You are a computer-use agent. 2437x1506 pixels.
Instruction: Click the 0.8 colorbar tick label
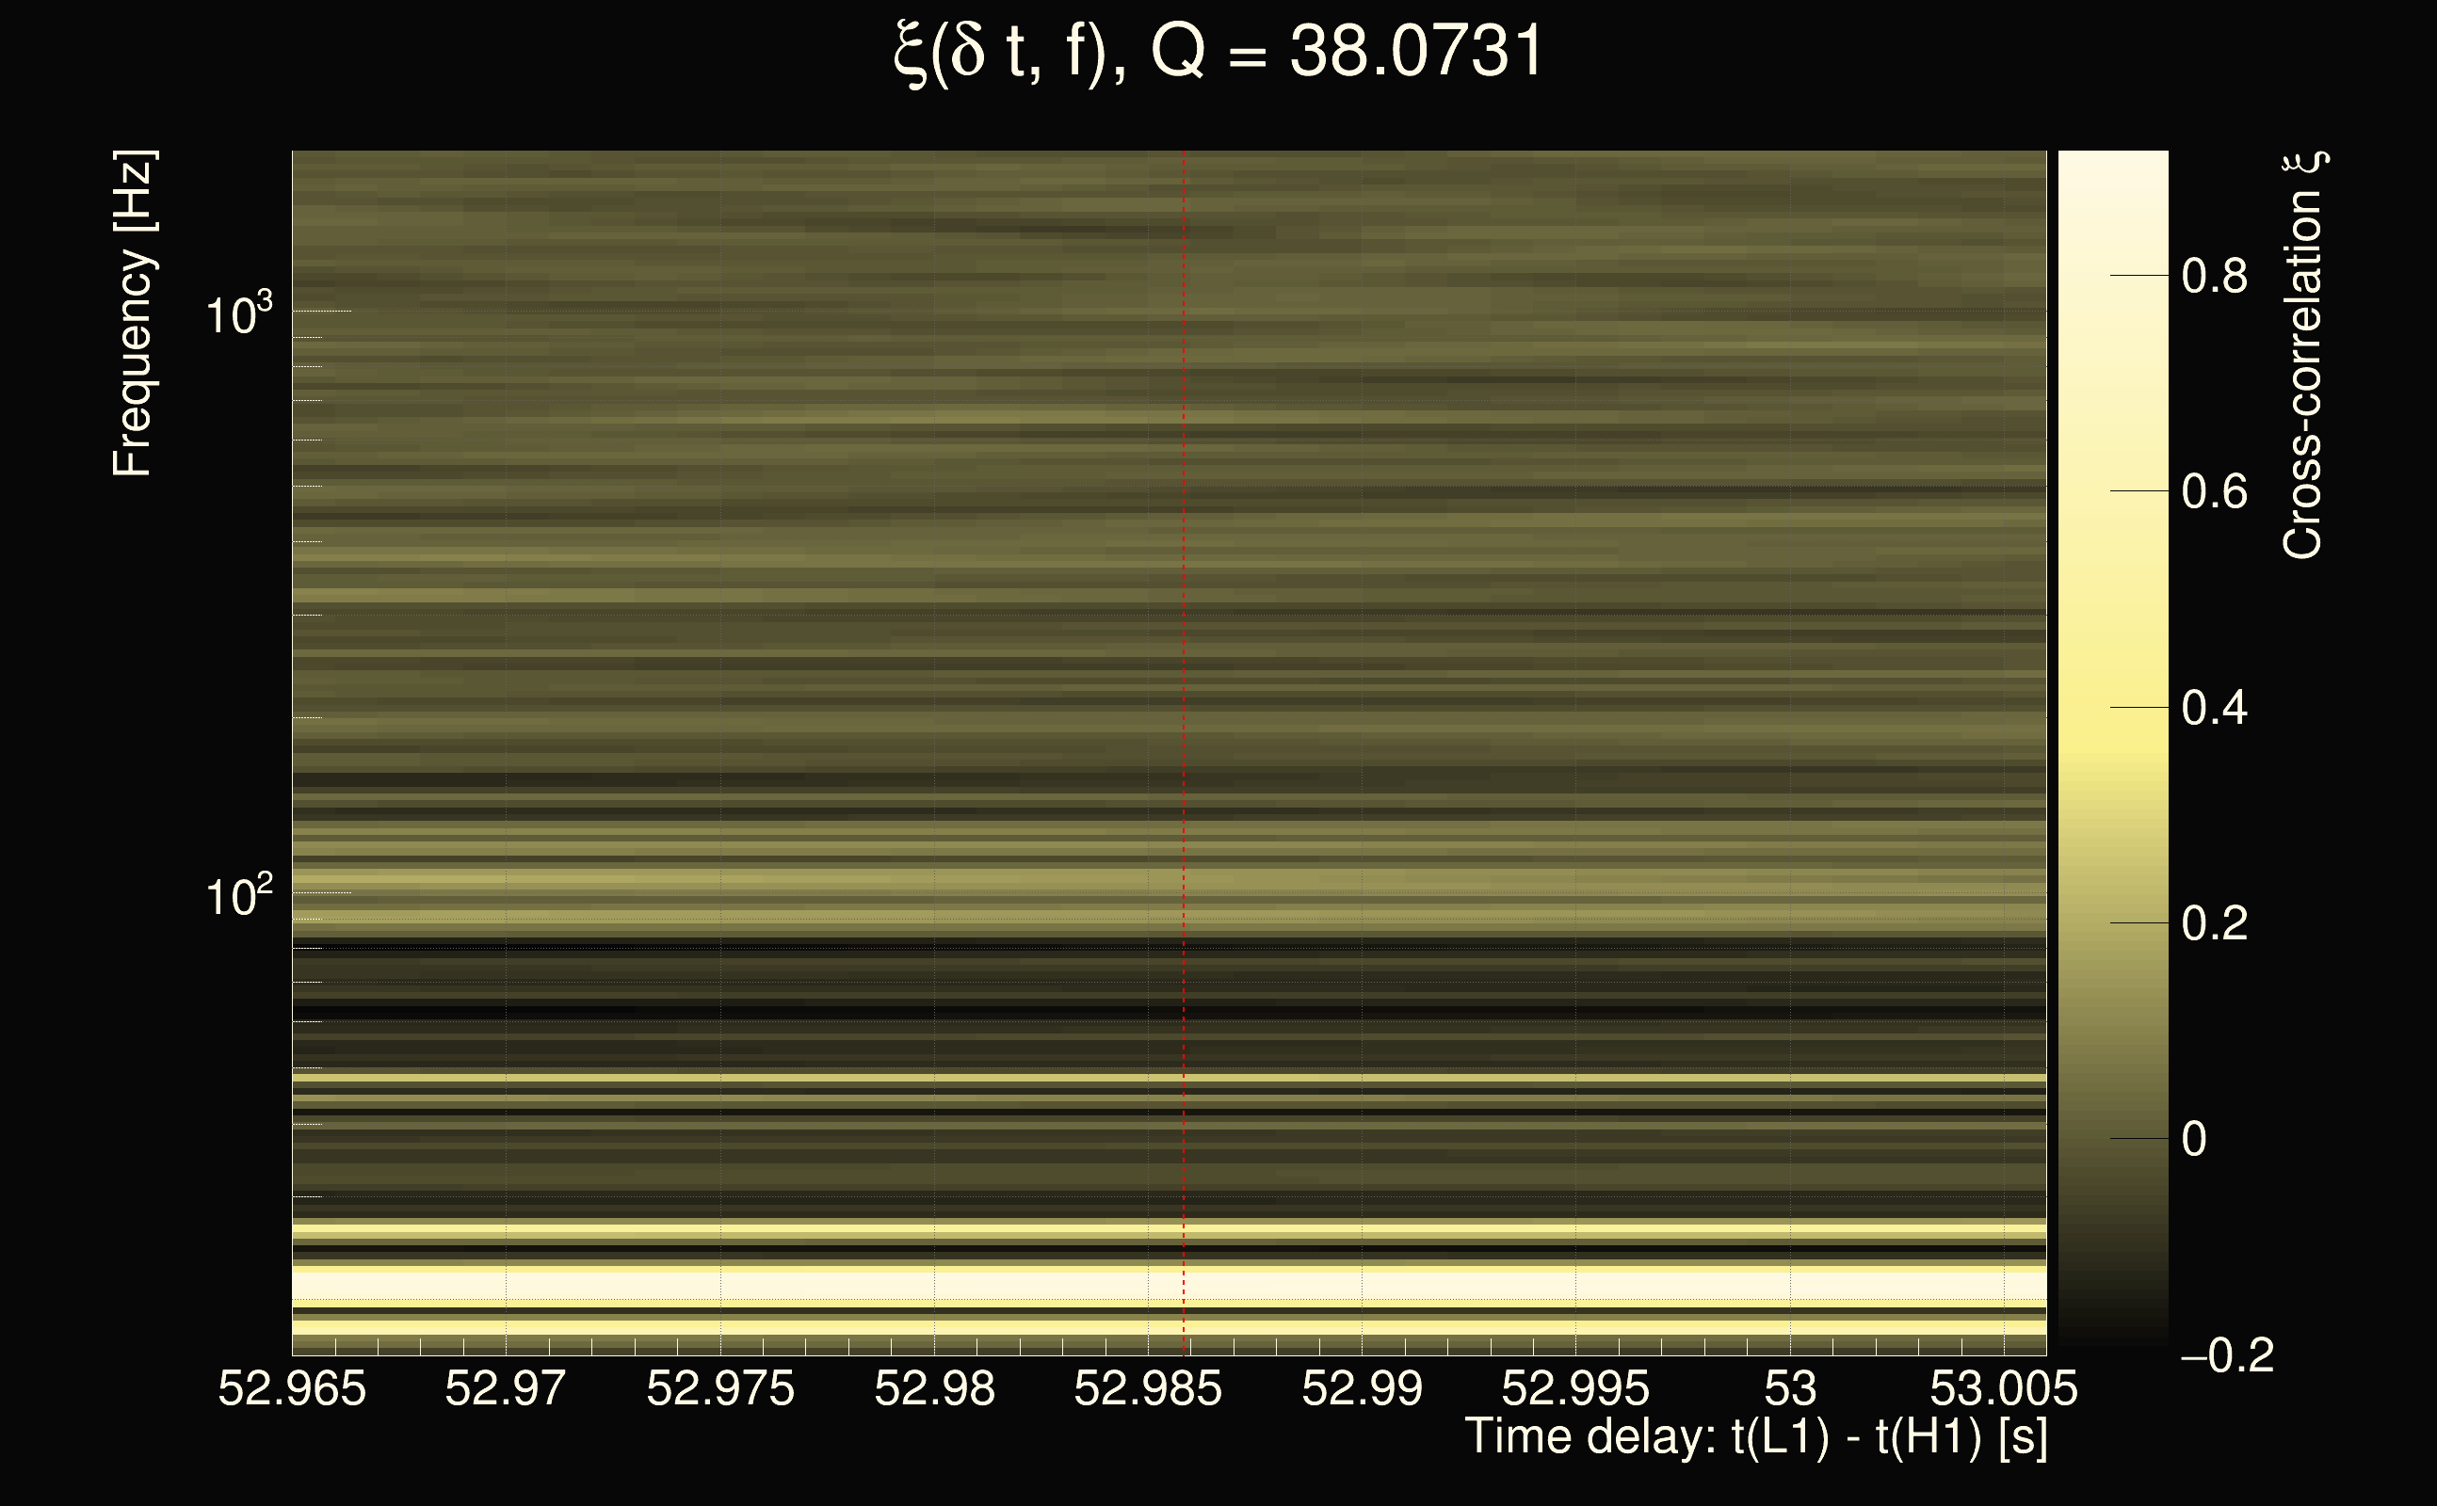pos(2214,276)
